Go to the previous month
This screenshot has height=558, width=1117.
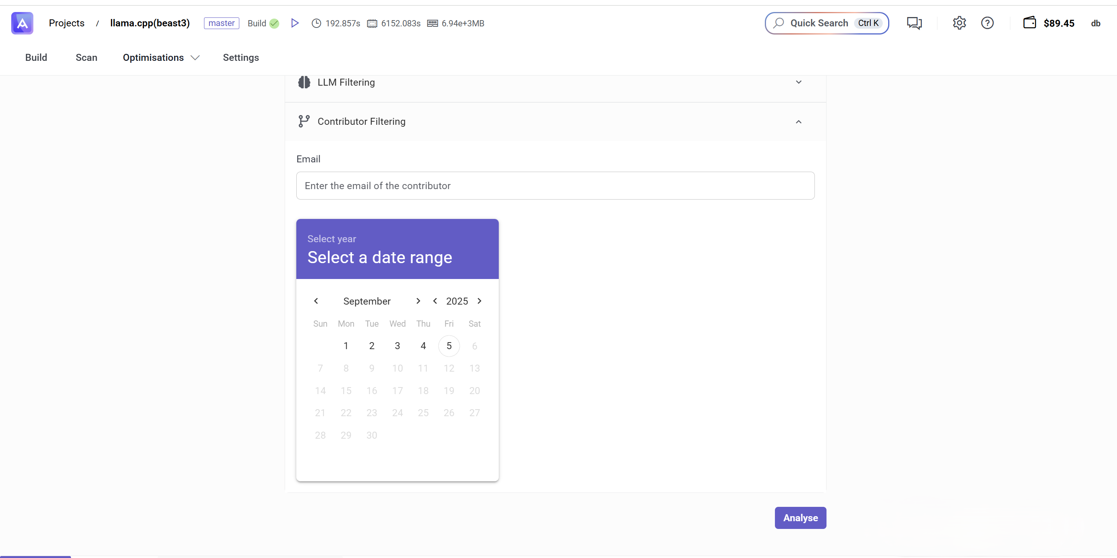click(316, 301)
